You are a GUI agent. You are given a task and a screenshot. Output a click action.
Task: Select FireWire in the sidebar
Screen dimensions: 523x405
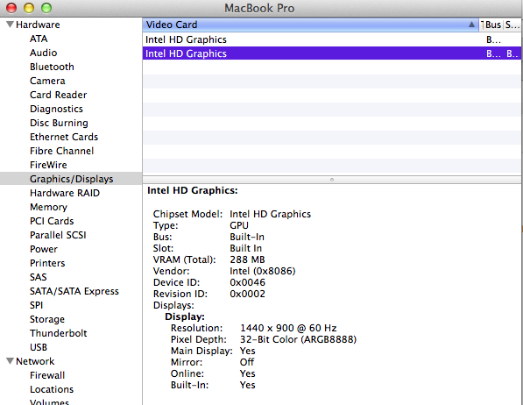click(x=48, y=165)
